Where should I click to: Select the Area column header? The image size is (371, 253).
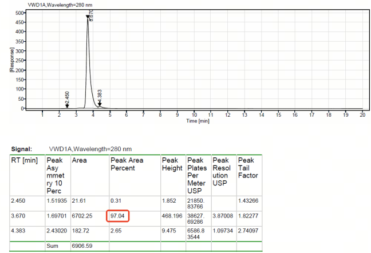click(79, 160)
